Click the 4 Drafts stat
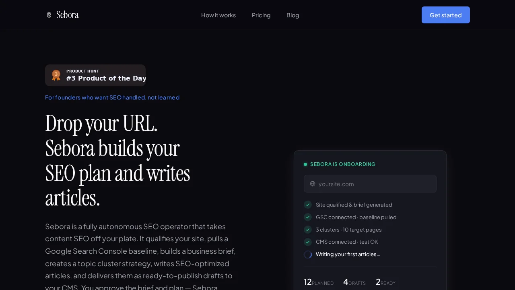Image resolution: width=515 pixels, height=290 pixels. [354, 282]
